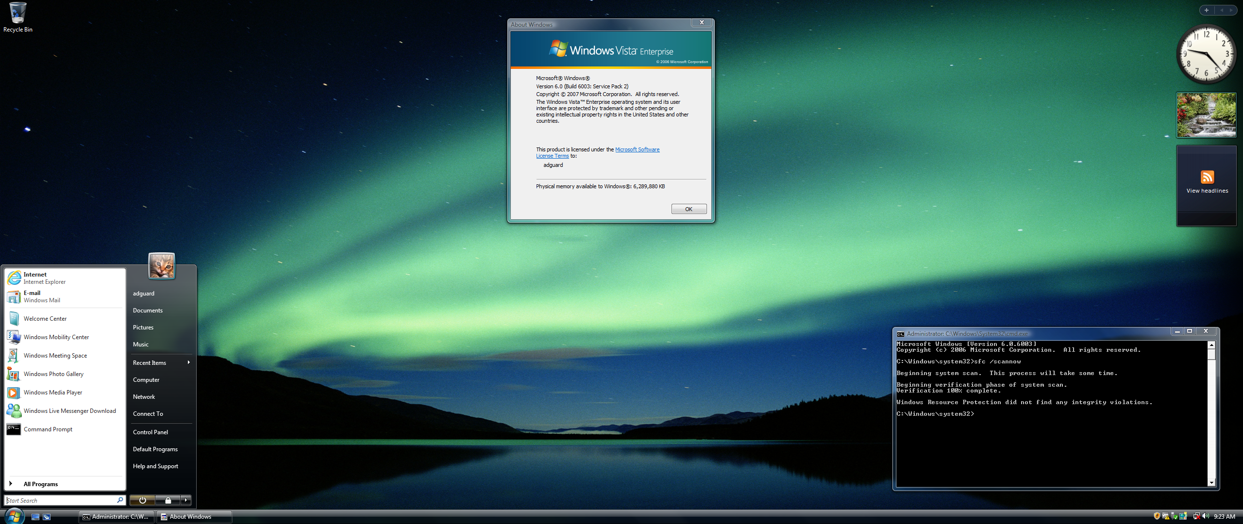Expand the shutdown options arrow
Viewport: 1243px width, 524px height.
tap(186, 500)
